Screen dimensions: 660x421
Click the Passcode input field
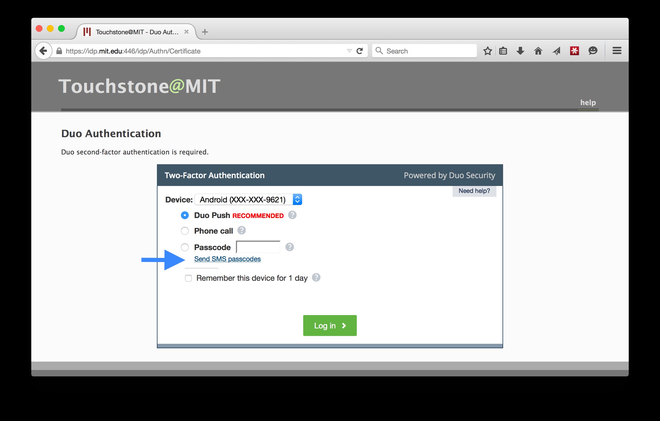tap(258, 247)
